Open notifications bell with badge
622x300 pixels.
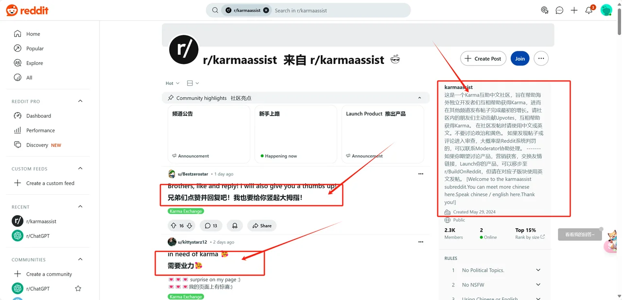coord(589,10)
